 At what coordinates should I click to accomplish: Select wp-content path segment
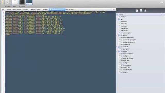click(17, 9)
